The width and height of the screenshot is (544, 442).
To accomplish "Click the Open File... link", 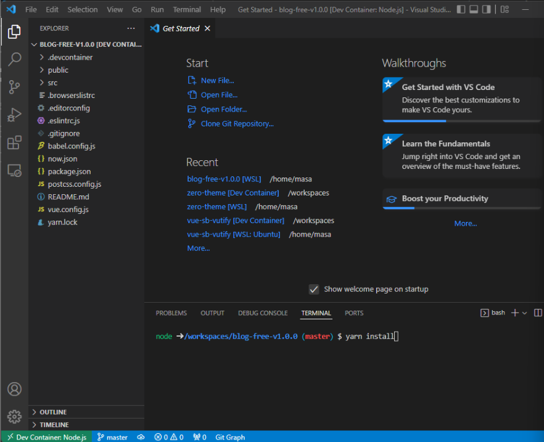I will tap(219, 95).
